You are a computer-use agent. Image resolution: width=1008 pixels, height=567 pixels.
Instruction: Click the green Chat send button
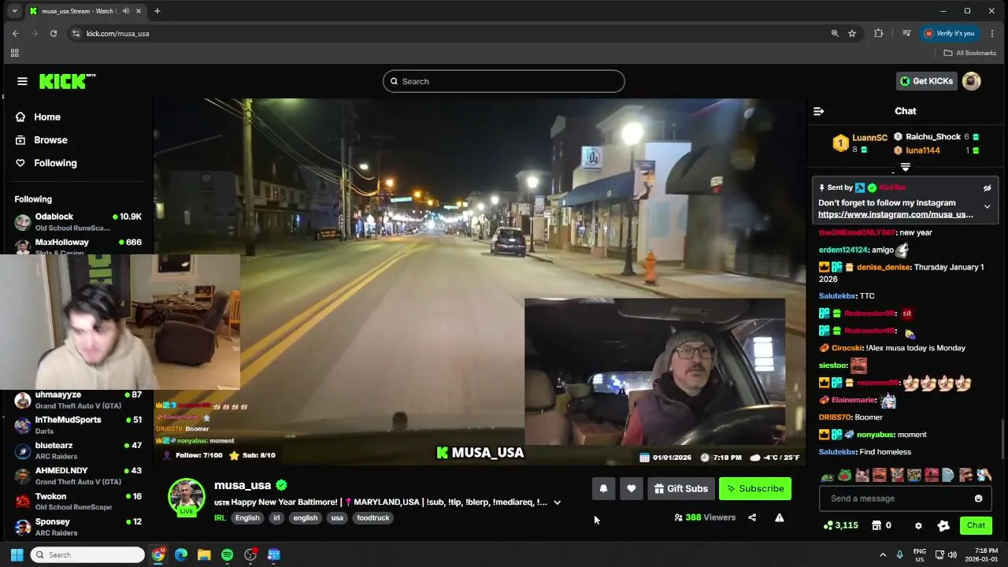pyautogui.click(x=976, y=525)
